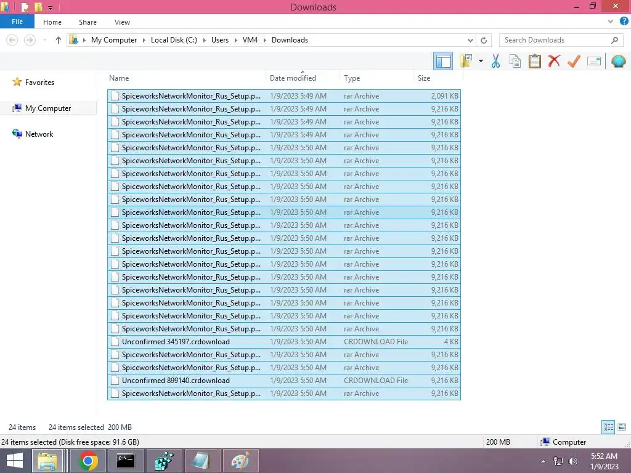Click the 4 KB size cell
The height and width of the screenshot is (473, 631).
(450, 341)
